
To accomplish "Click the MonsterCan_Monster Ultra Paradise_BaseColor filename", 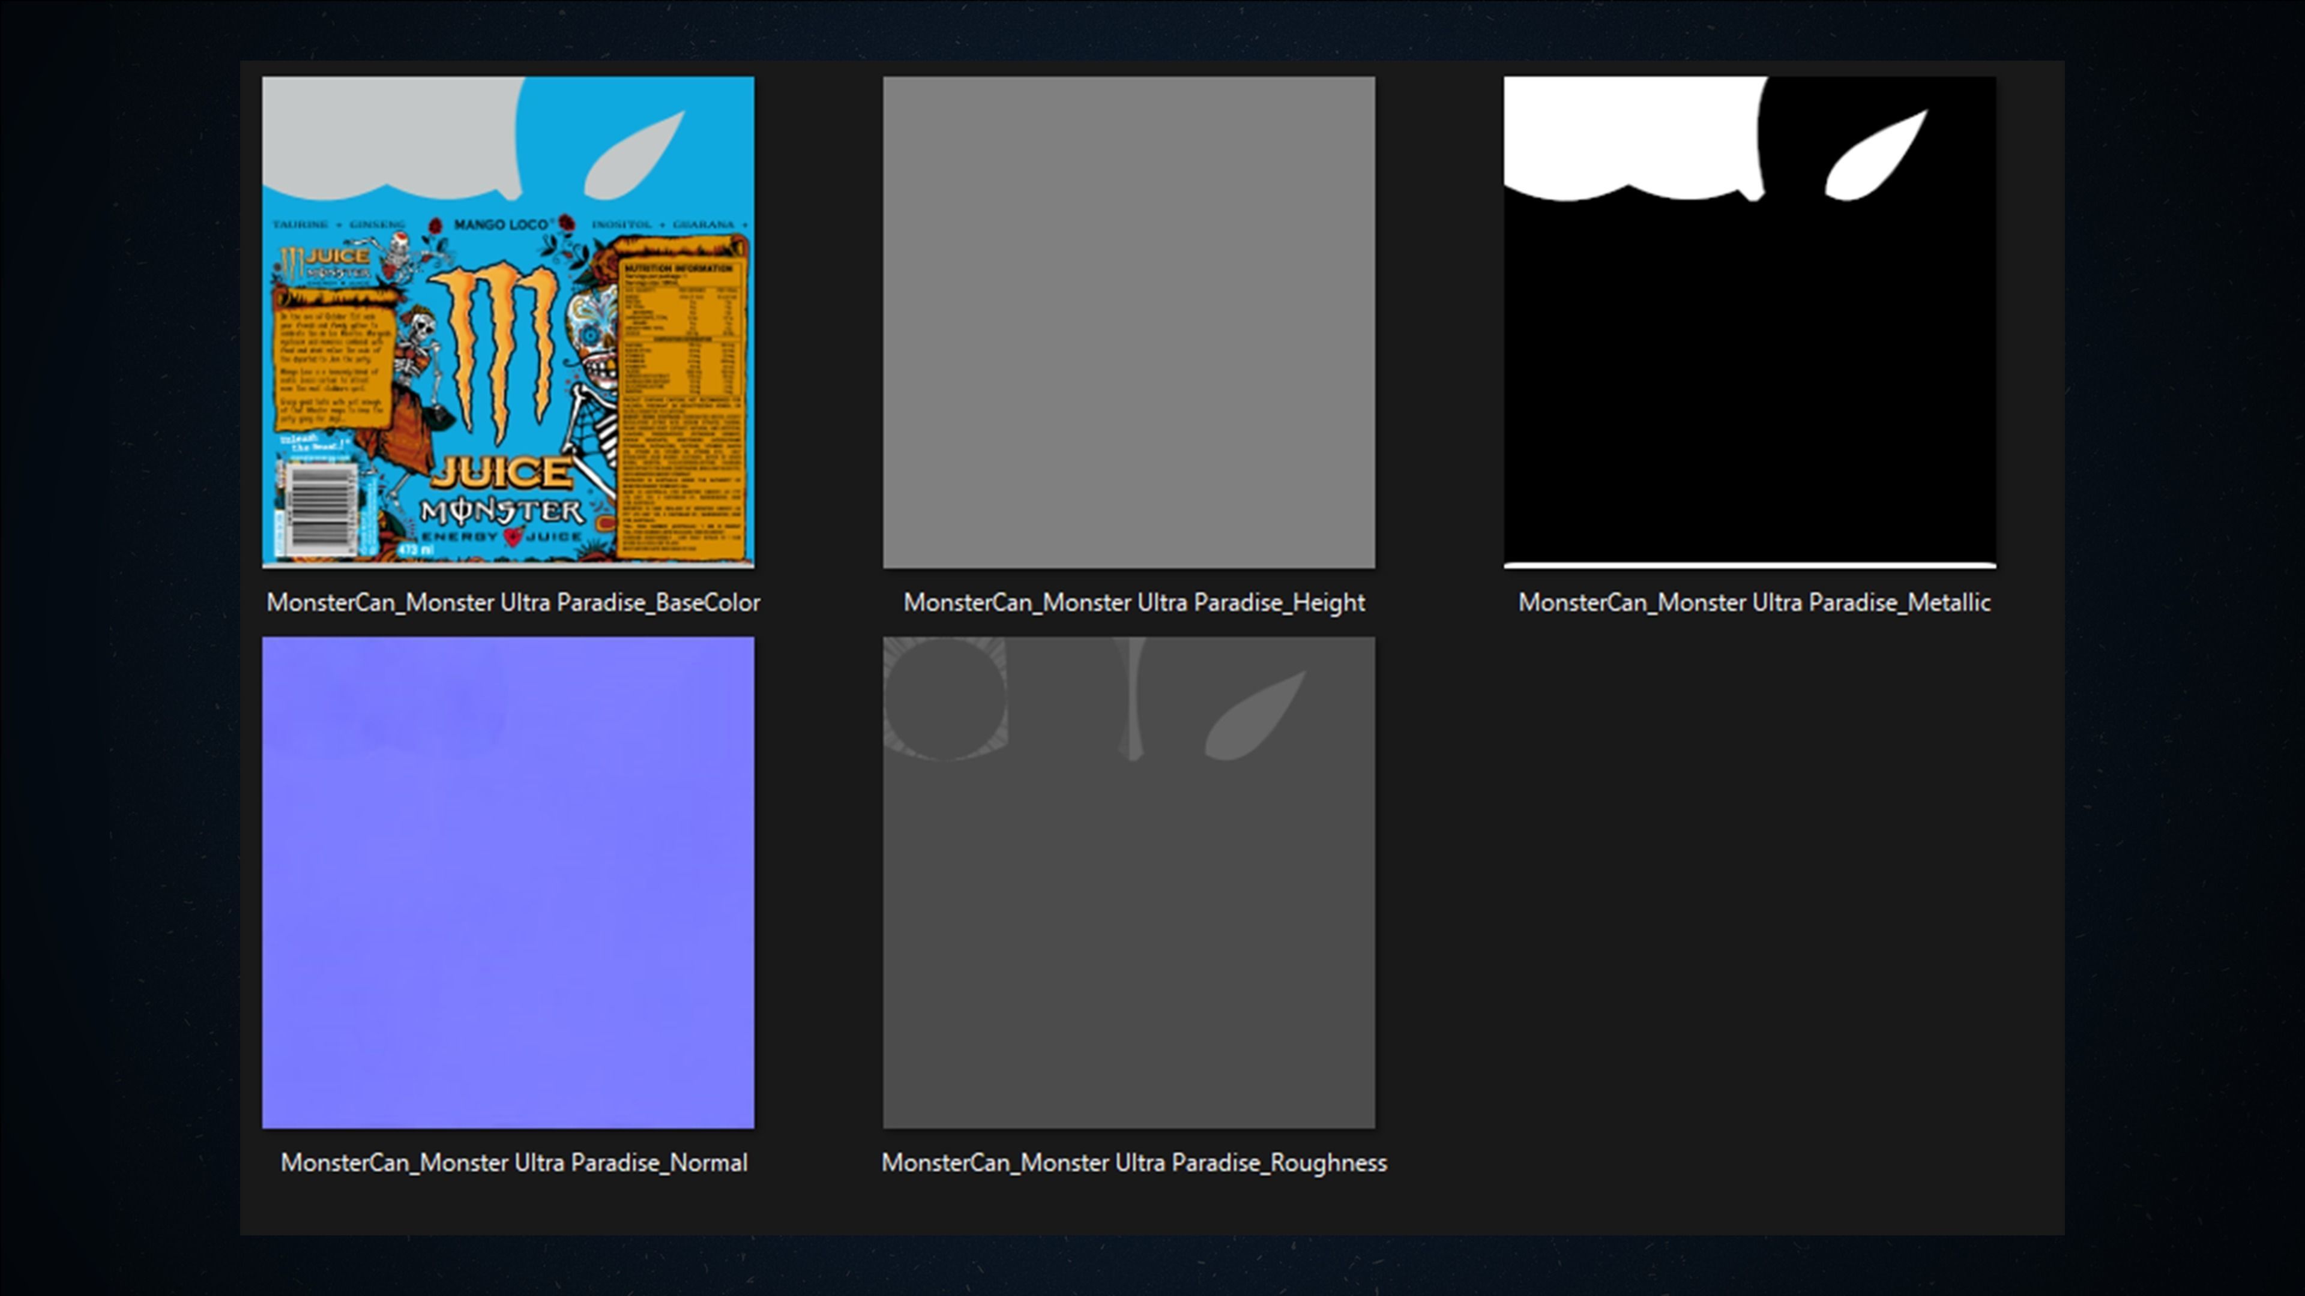I will pyautogui.click(x=513, y=602).
